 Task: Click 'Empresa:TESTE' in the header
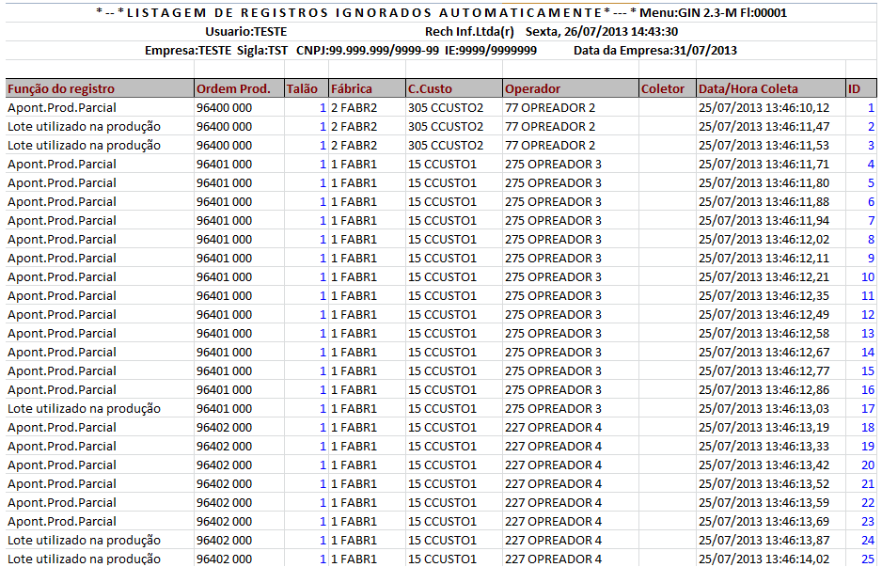click(x=188, y=51)
